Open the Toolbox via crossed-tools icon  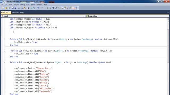tap(67, 8)
